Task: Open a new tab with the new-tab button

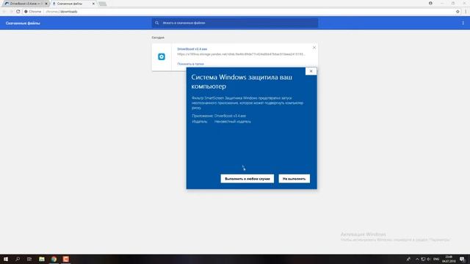Action: 103,4
